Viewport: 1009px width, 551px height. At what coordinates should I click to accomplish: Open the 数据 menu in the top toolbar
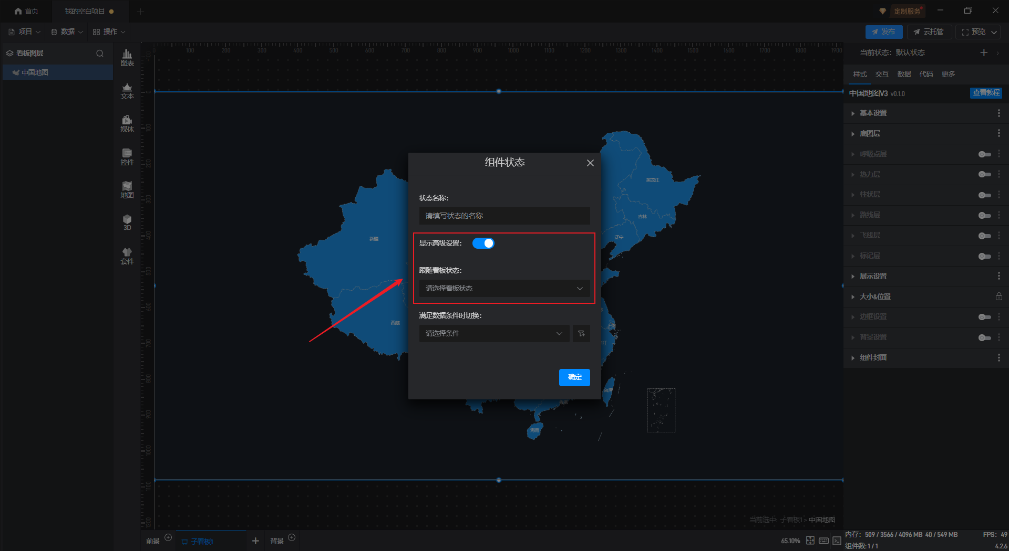[67, 32]
